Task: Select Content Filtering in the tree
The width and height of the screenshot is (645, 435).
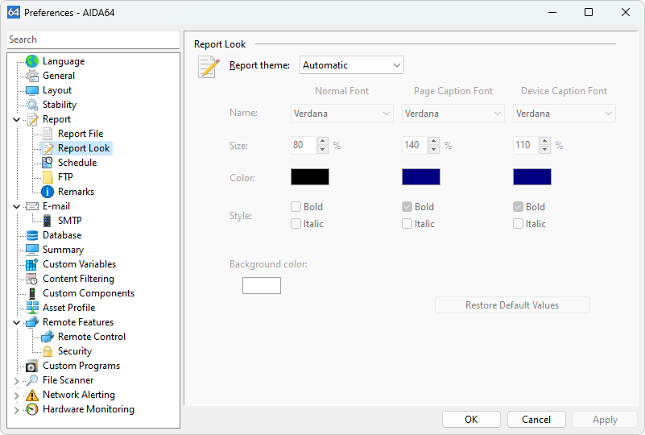Action: [x=78, y=279]
